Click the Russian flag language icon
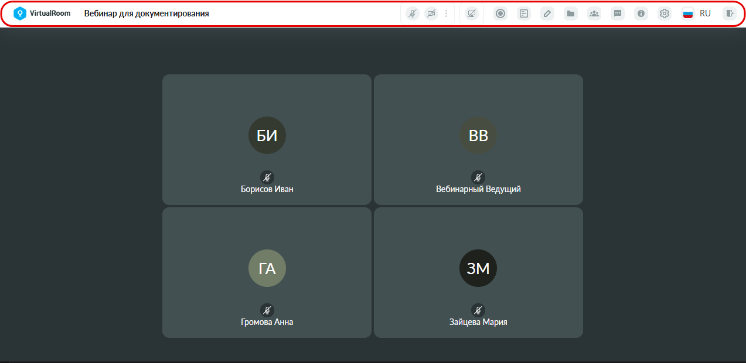This screenshot has width=746, height=363. (688, 13)
